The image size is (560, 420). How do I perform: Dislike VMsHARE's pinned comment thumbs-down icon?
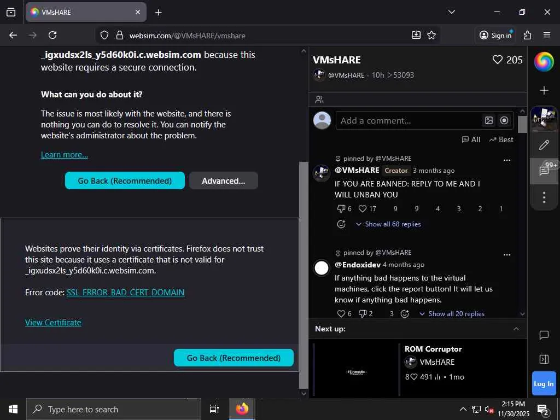pyautogui.click(x=341, y=208)
